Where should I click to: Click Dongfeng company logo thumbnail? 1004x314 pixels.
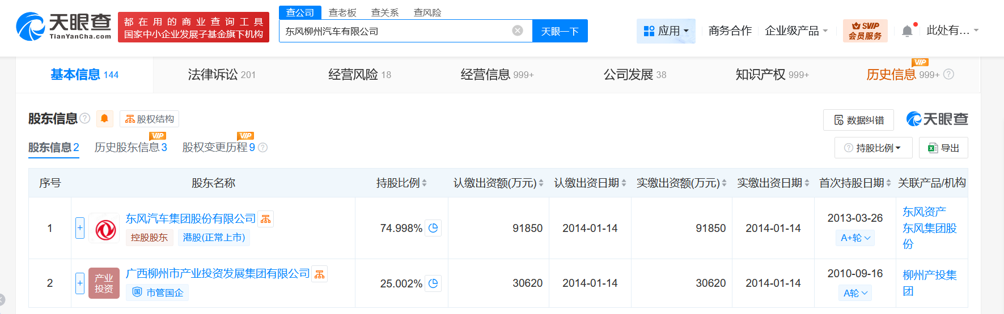point(104,228)
